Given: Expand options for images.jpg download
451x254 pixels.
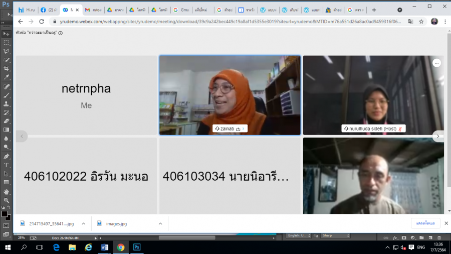Looking at the screenshot, I should pyautogui.click(x=160, y=223).
